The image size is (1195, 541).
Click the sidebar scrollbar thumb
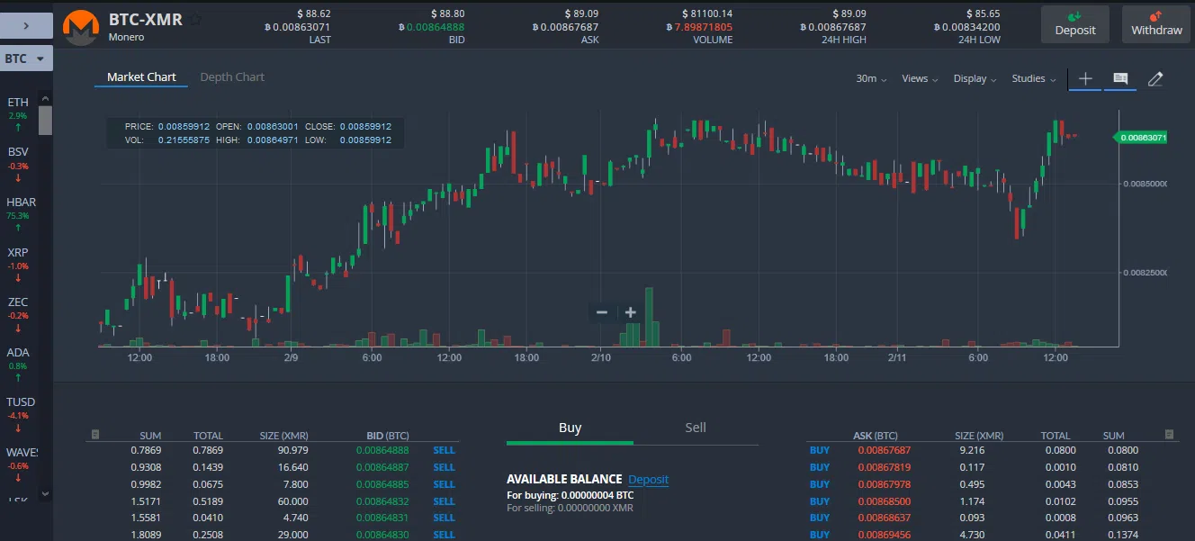pyautogui.click(x=45, y=120)
